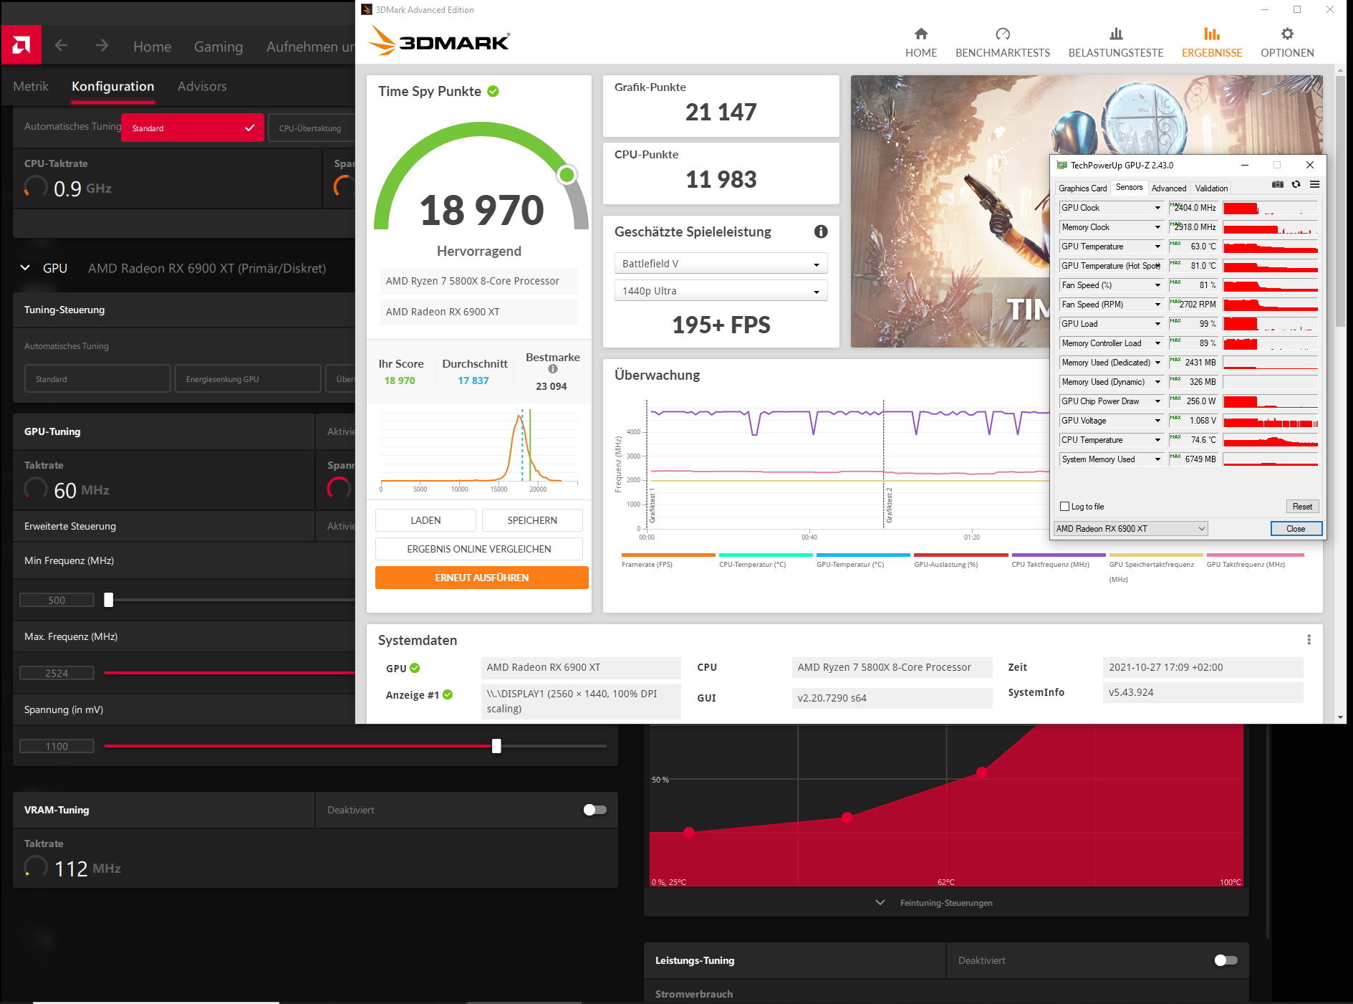
Task: Open the GPU Chip Power Draw dropdown
Action: (x=1157, y=401)
